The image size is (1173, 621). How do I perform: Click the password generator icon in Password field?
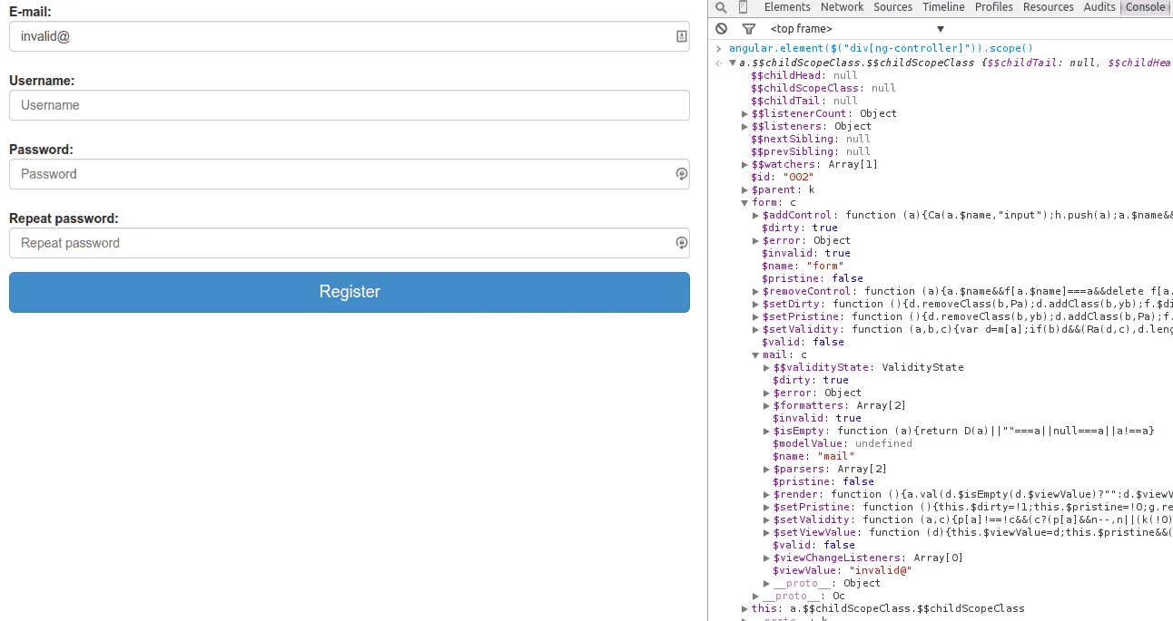click(x=681, y=174)
